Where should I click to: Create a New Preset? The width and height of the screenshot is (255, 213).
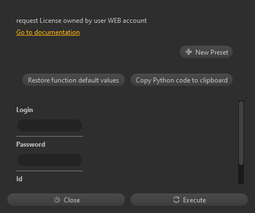coord(206,52)
